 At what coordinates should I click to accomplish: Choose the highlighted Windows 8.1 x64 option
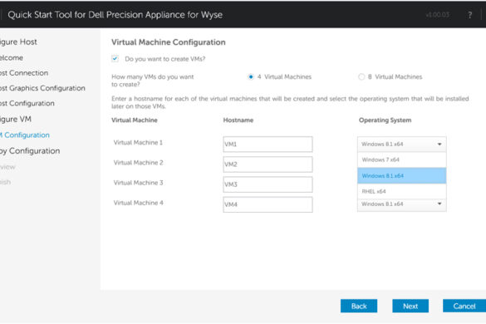click(x=402, y=175)
